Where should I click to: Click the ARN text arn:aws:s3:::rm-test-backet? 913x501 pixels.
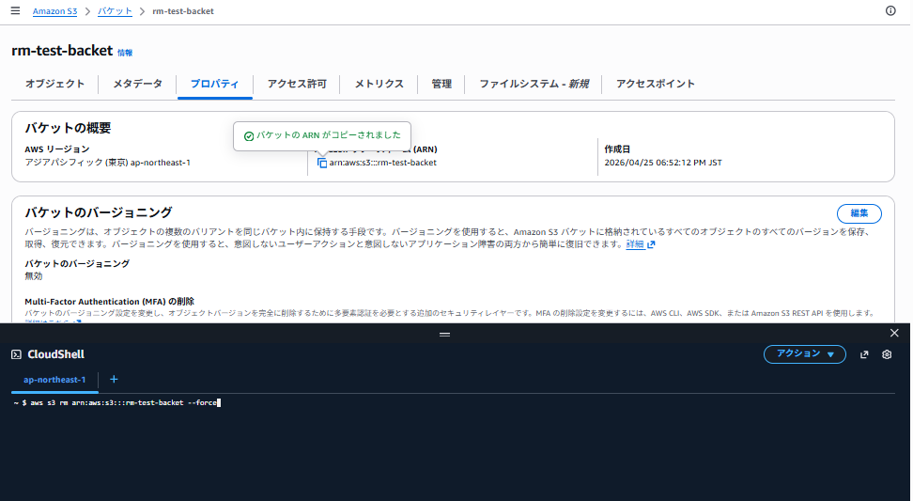click(382, 164)
